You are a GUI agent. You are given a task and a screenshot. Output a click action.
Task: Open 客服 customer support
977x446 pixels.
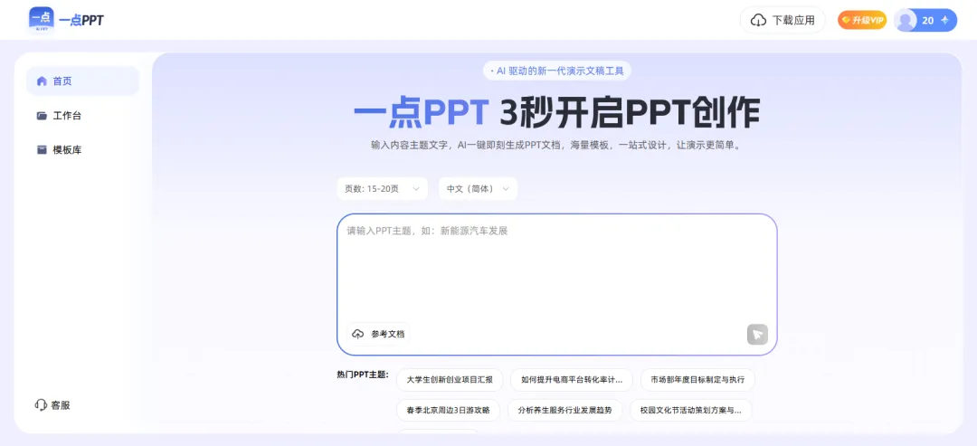pyautogui.click(x=52, y=405)
